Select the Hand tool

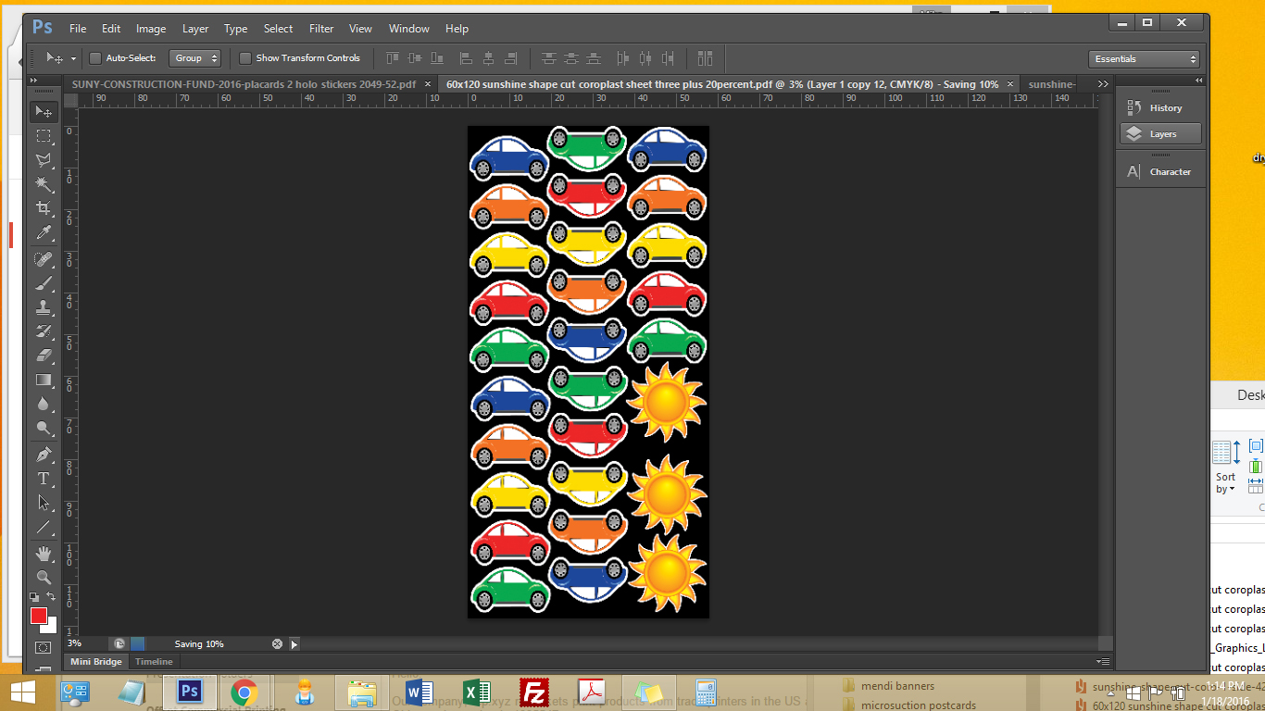44,553
